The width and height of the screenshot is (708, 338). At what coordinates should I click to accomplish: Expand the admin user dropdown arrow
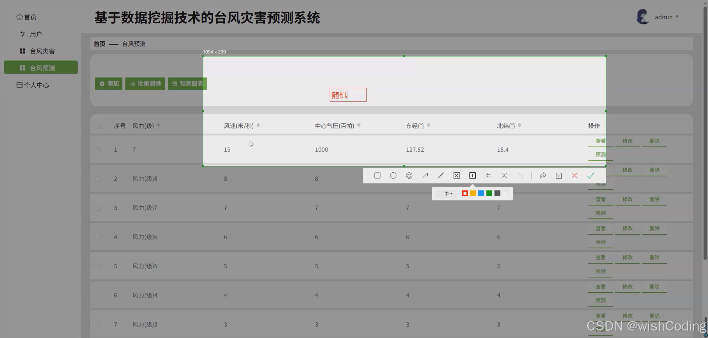click(677, 17)
